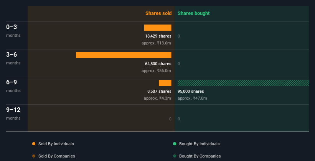Click the bought zero in 9–12 months row
The image size is (315, 161).
tap(179, 119)
